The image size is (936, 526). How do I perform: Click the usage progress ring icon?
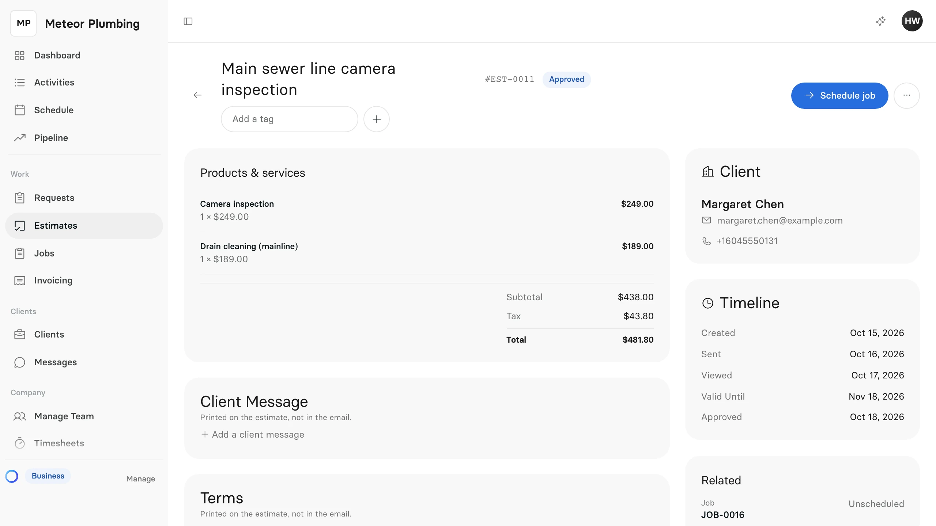coord(12,476)
